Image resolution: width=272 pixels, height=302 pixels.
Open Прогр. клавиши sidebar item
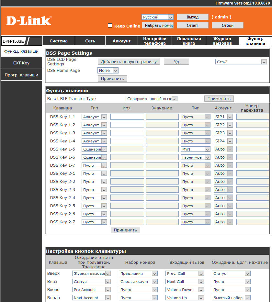point(21,75)
